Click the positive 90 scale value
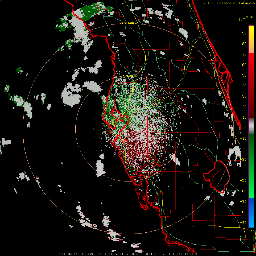The width and height of the screenshot is (256, 256). click(244, 33)
